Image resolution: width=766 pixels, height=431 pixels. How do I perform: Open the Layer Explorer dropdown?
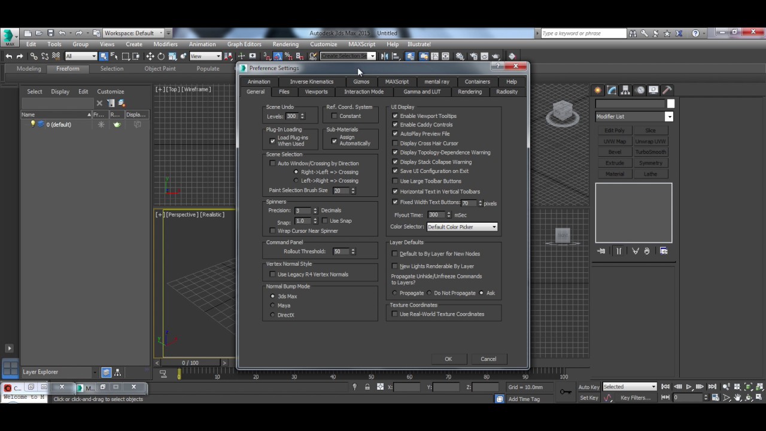point(59,372)
